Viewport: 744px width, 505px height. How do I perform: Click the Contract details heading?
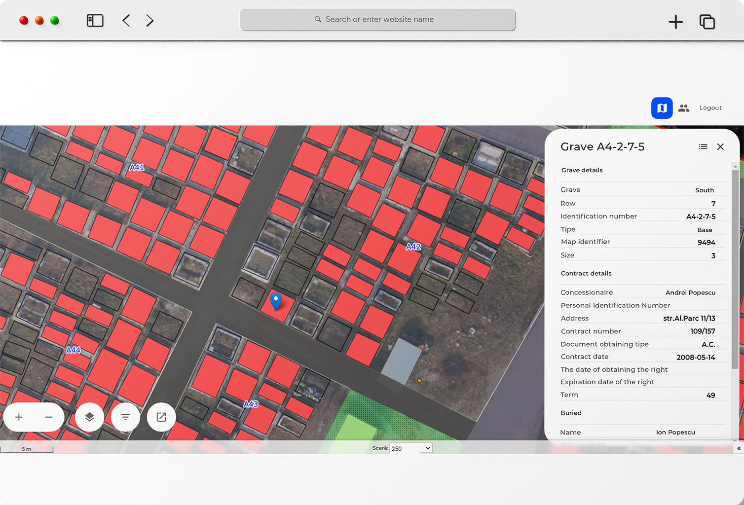tap(586, 274)
